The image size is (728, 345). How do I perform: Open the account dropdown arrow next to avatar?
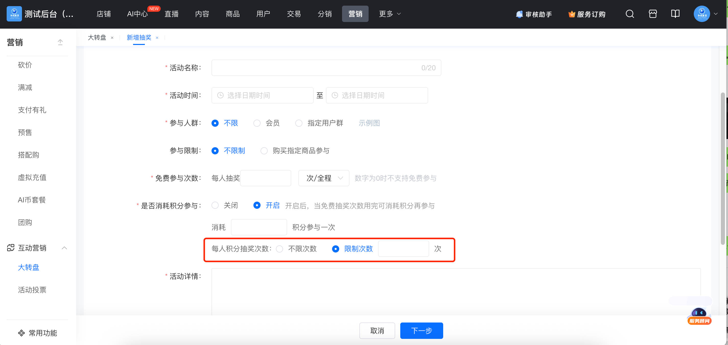coord(716,14)
